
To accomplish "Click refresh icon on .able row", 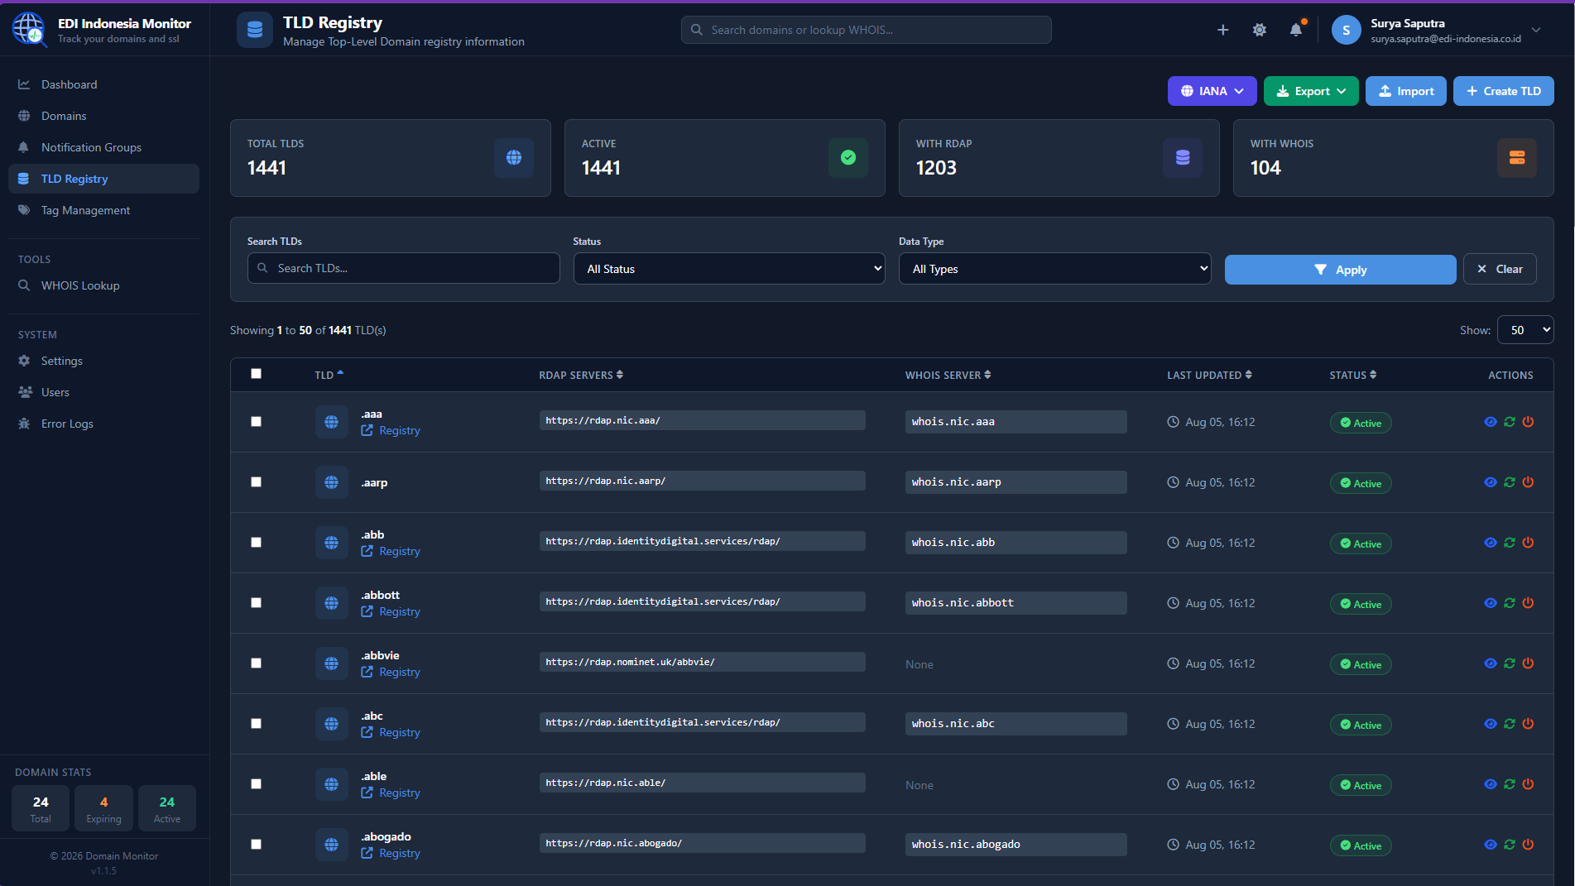I will click(1509, 784).
